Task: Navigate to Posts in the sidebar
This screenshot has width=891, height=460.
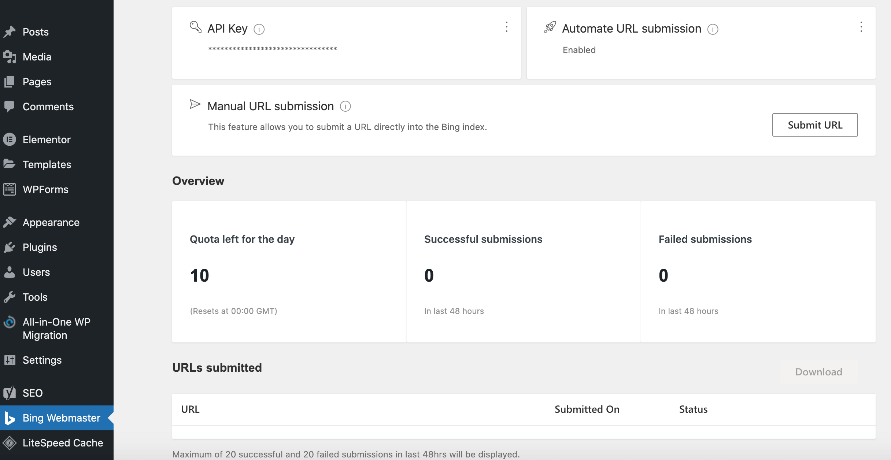Action: tap(36, 32)
